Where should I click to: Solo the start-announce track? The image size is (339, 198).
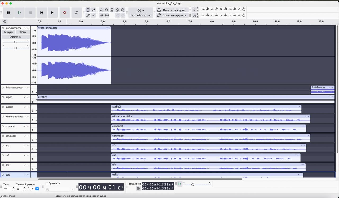tap(23, 32)
